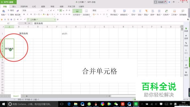Image resolution: width=190 pixels, height=107 pixels.
Task: Expand the WPS 表格 application menu arrow
Action: [x=15, y=2]
